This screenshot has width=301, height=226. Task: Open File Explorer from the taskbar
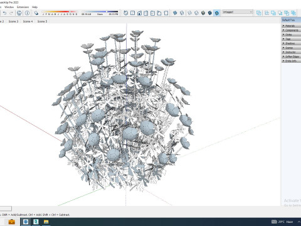click(x=46, y=222)
